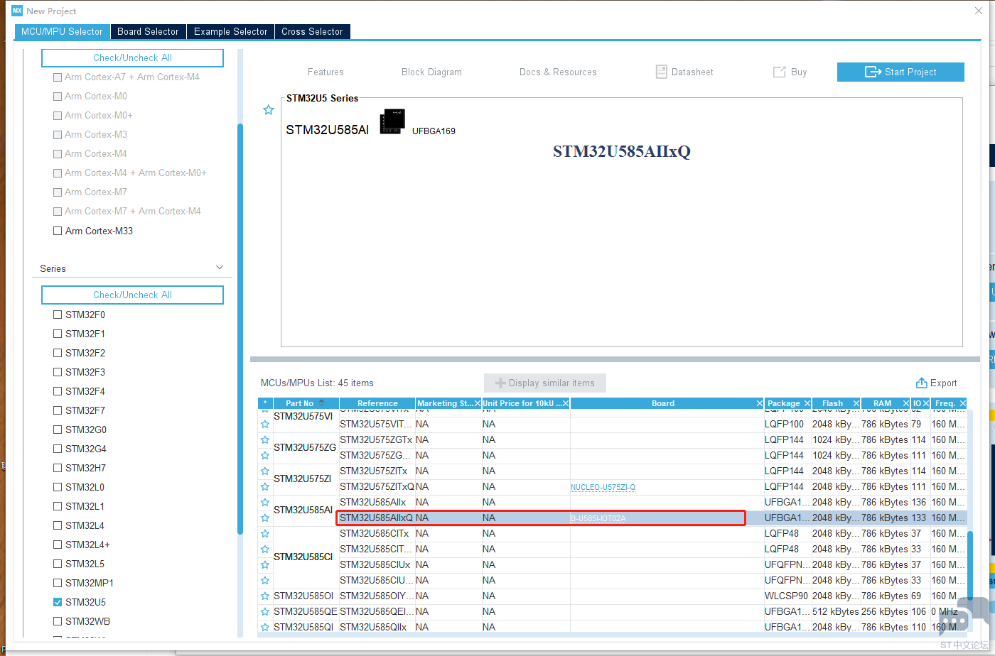Viewport: 995px width, 656px height.
Task: Star the STM32U585CITx row
Action: point(265,533)
